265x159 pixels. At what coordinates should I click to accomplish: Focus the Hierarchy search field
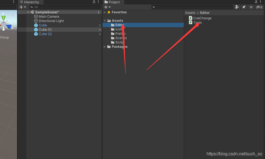65,7
